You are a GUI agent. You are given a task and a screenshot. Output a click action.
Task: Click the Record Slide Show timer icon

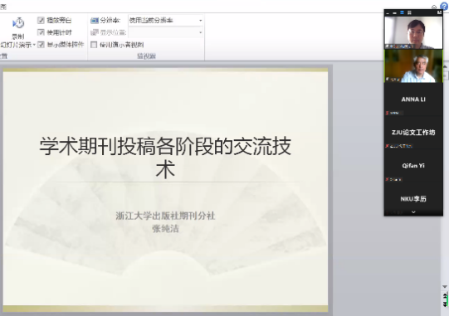[18, 23]
